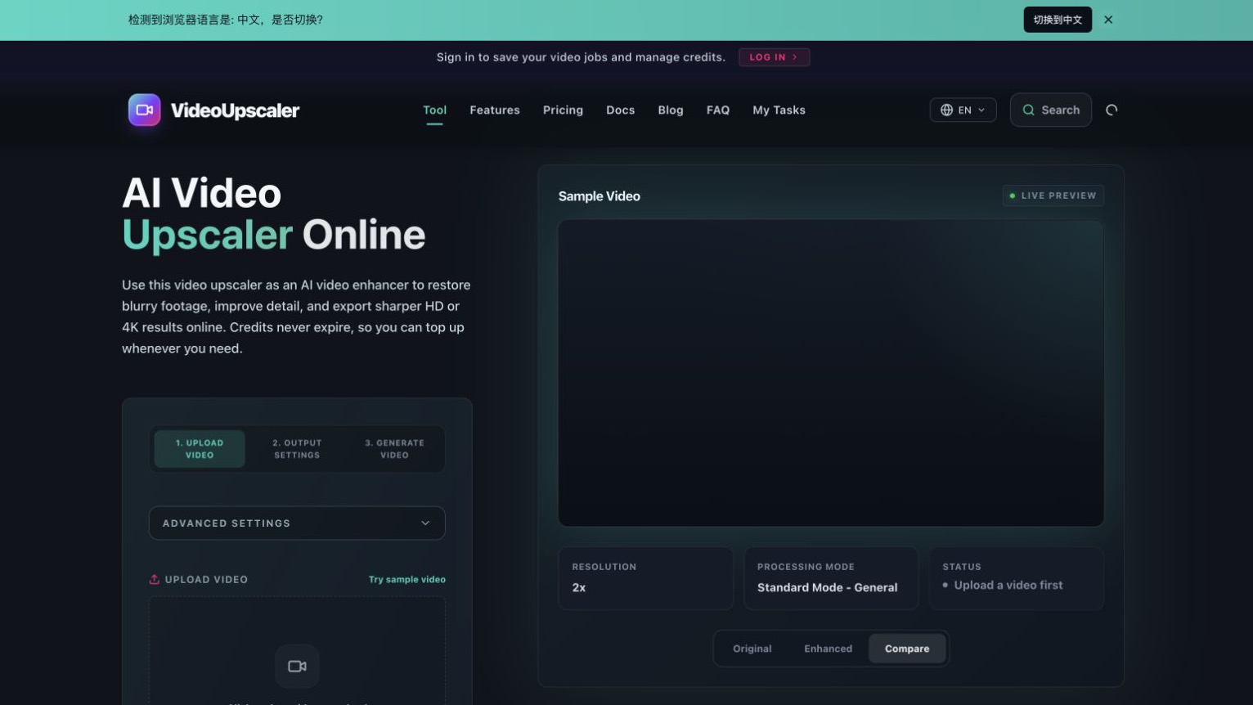This screenshot has width=1253, height=705.
Task: Open the Docs nav link
Action: coord(620,110)
